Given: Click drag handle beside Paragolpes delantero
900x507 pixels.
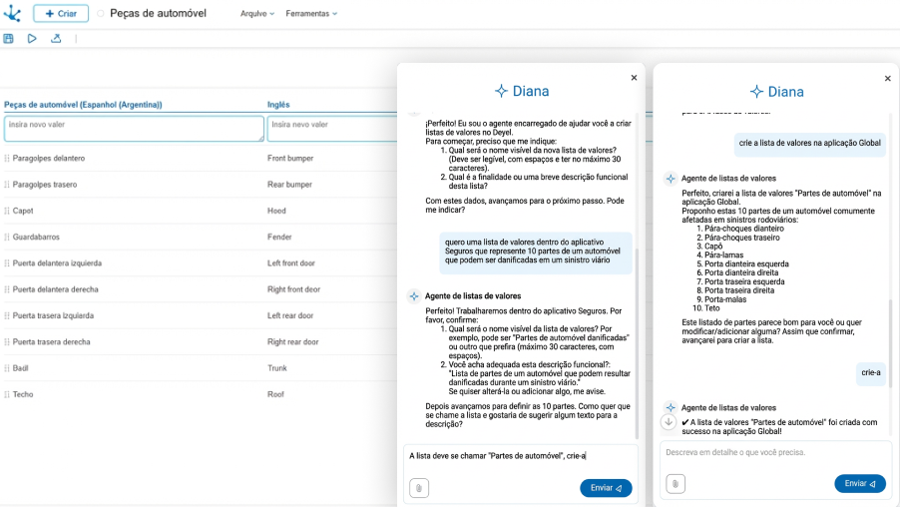Looking at the screenshot, I should tap(7, 159).
